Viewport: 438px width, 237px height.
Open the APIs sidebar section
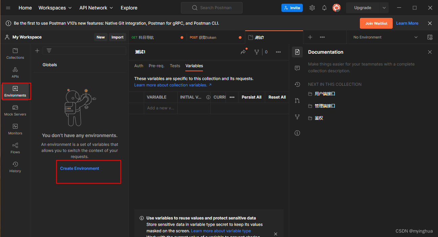(15, 73)
